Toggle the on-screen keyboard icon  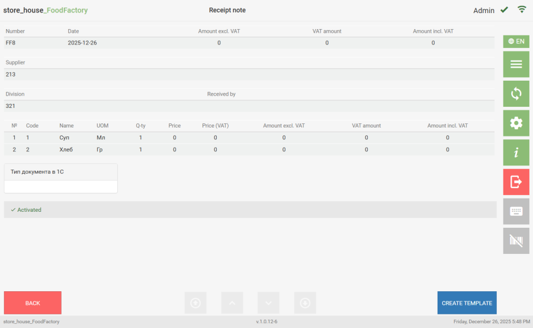pos(516,211)
